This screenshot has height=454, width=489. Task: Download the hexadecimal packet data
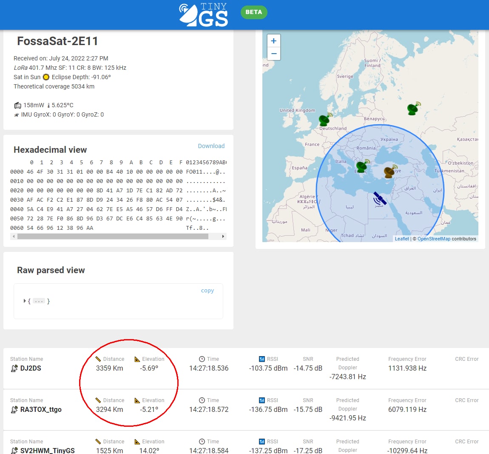(x=211, y=146)
